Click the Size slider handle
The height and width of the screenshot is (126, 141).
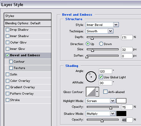click(92, 50)
